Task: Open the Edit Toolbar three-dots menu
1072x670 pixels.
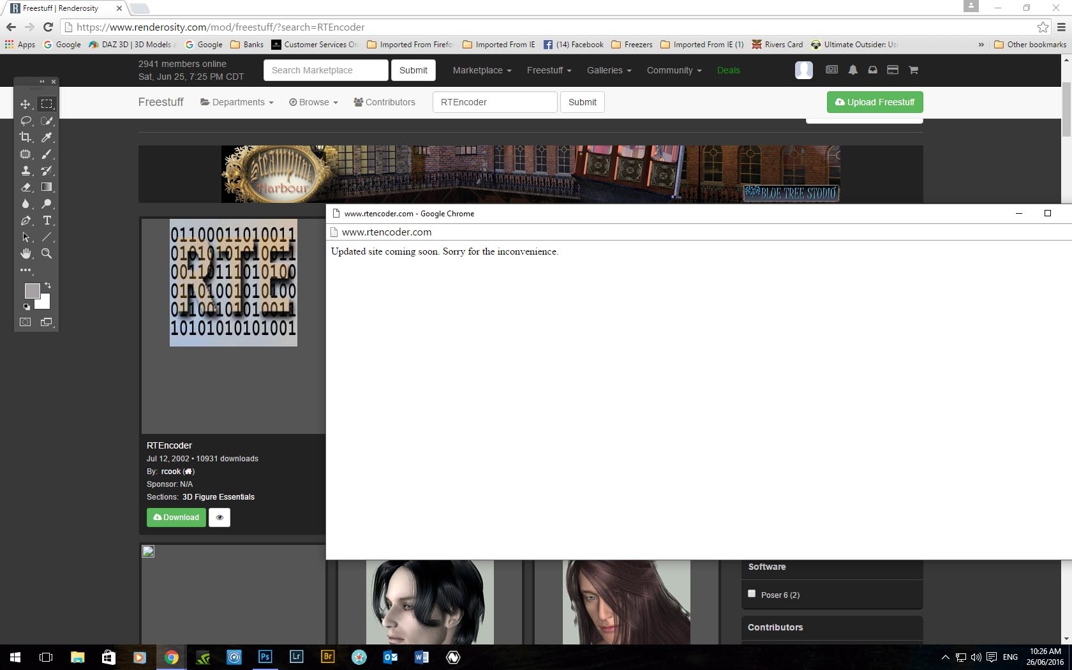Action: click(26, 270)
